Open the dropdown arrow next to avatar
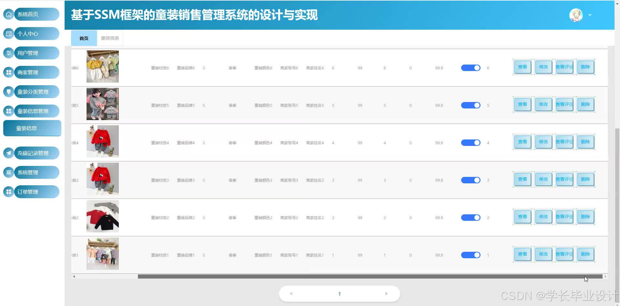This screenshot has height=306, width=620. [x=590, y=15]
